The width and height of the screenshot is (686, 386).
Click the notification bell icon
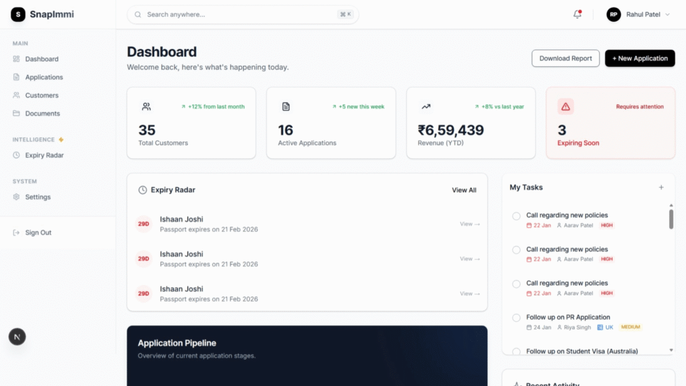577,14
